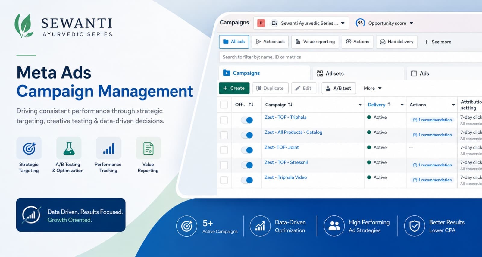Click the A/B test button
The image size is (482, 257).
point(339,88)
